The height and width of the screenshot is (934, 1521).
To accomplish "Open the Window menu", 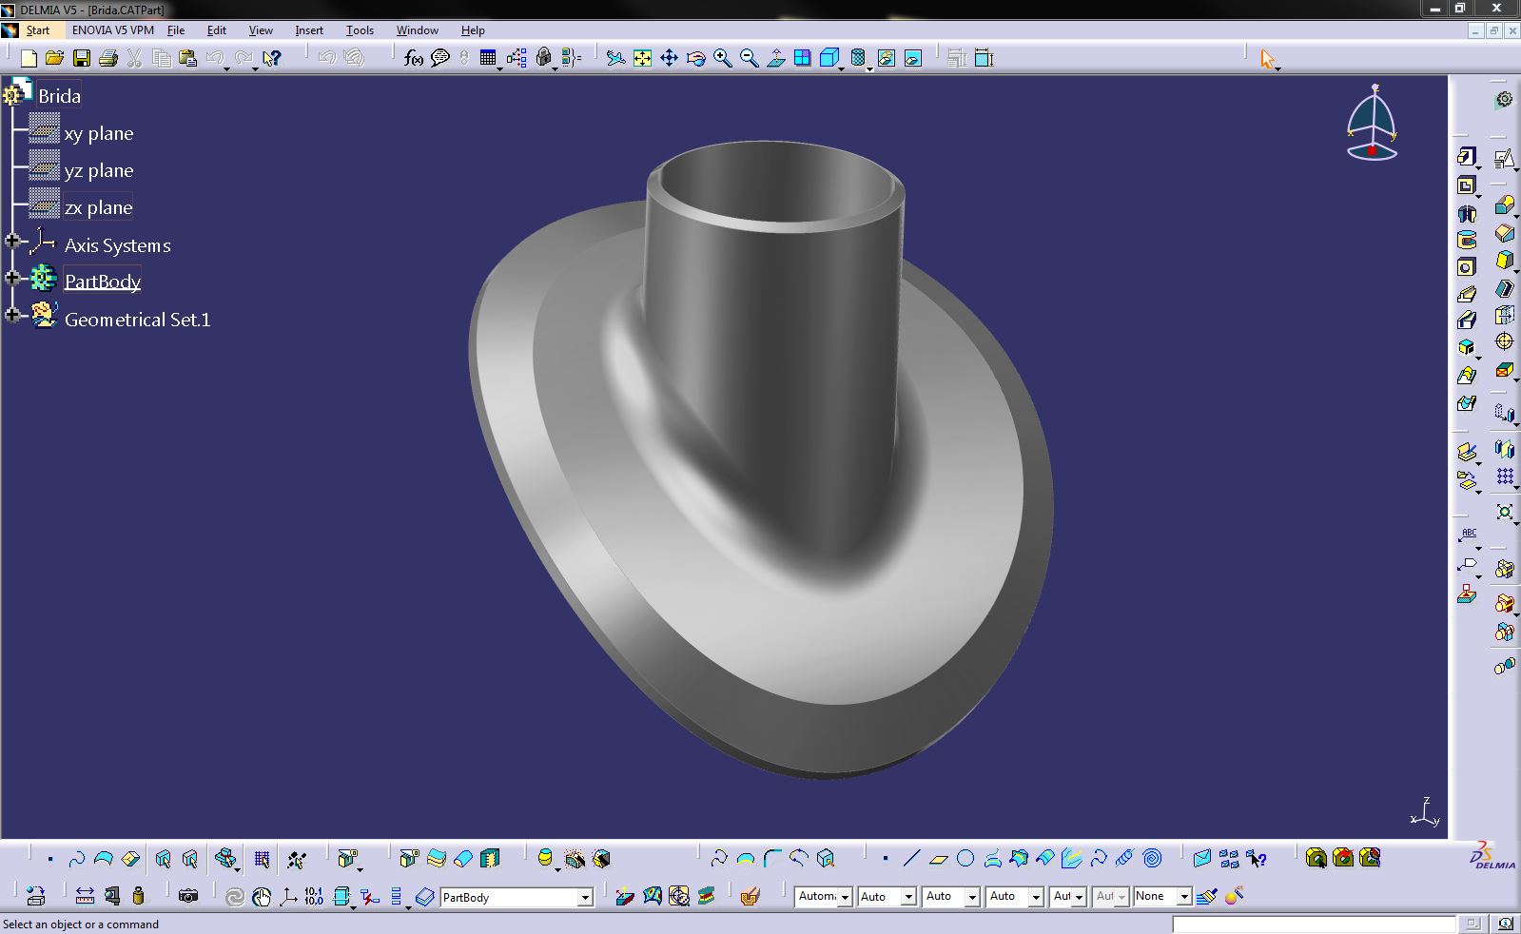I will (x=417, y=30).
